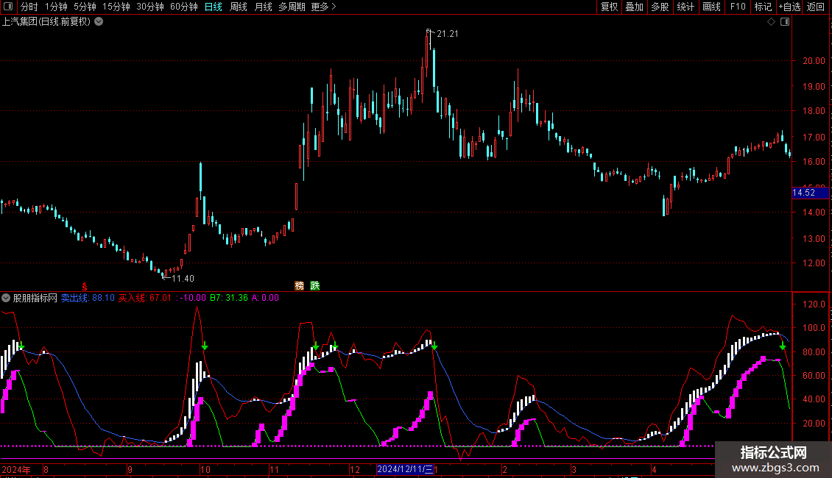Add stock with +自选 button
This screenshot has height=478, width=832.
click(789, 7)
